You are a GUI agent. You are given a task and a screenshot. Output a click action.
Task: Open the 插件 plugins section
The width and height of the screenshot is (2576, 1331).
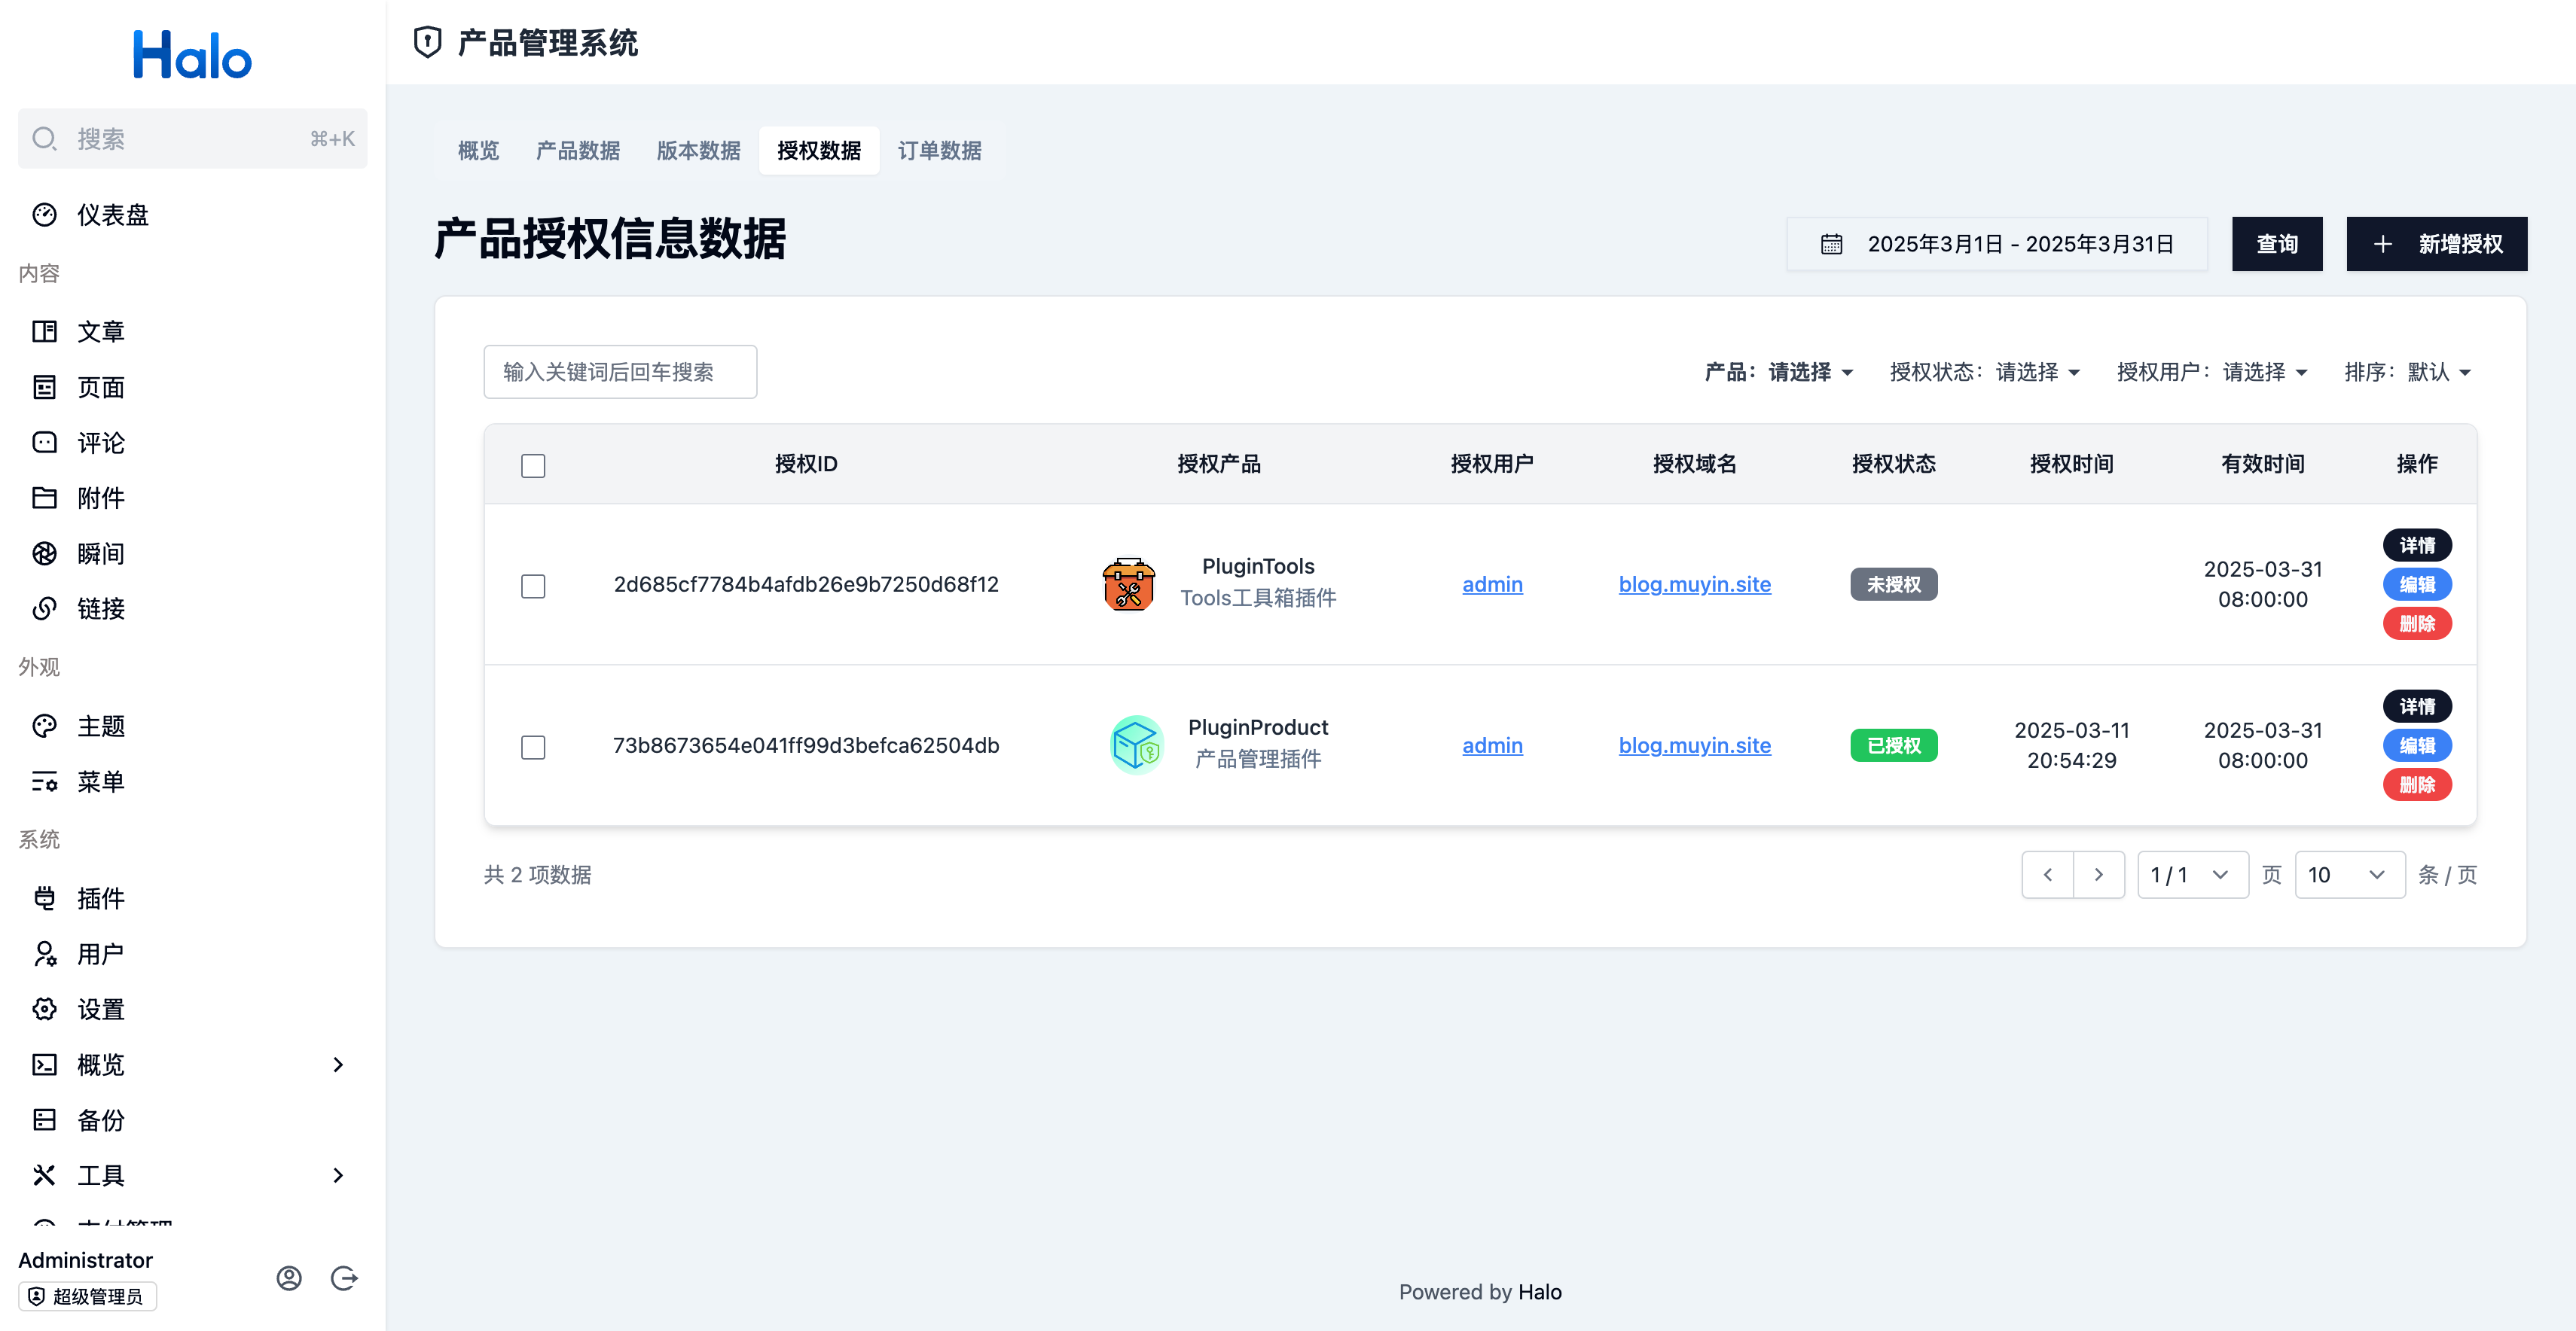point(100,898)
